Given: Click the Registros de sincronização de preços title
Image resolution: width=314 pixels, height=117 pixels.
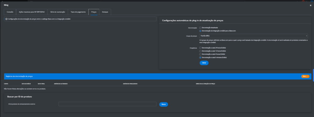Looking at the screenshot, I should 19,76.
